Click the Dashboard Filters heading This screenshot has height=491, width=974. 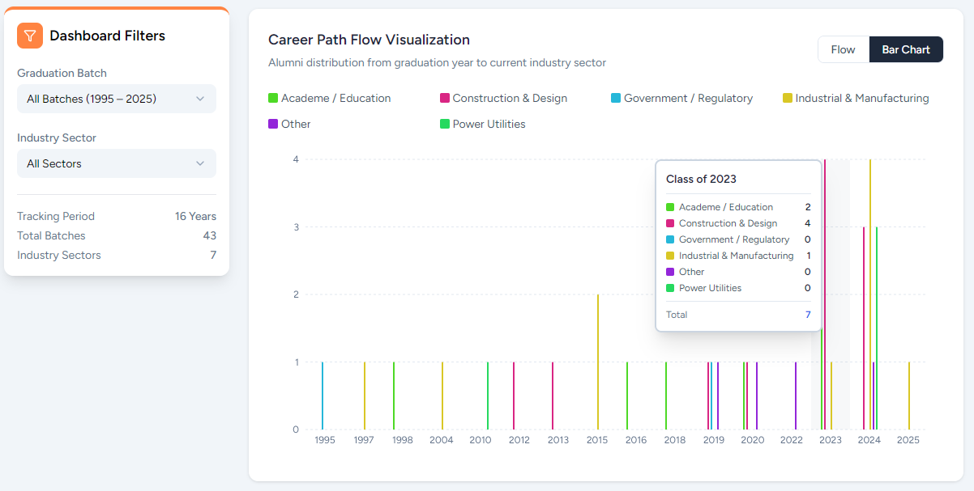click(107, 36)
